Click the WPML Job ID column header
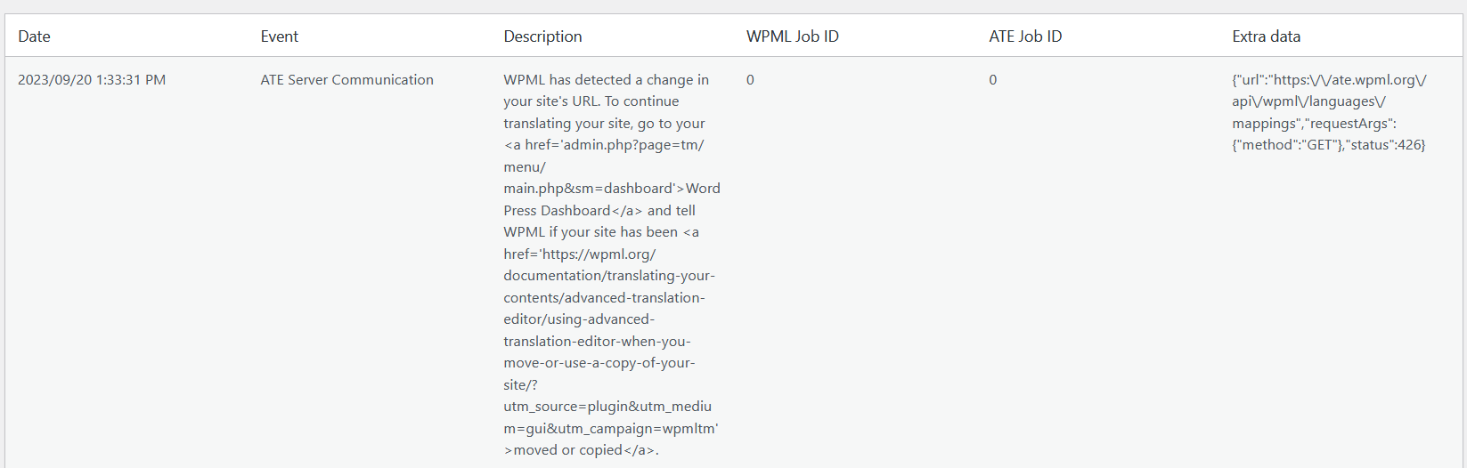 point(792,36)
